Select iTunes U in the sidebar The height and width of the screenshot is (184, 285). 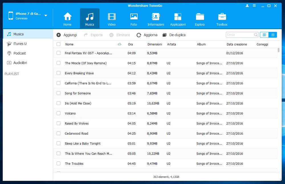point(28,44)
